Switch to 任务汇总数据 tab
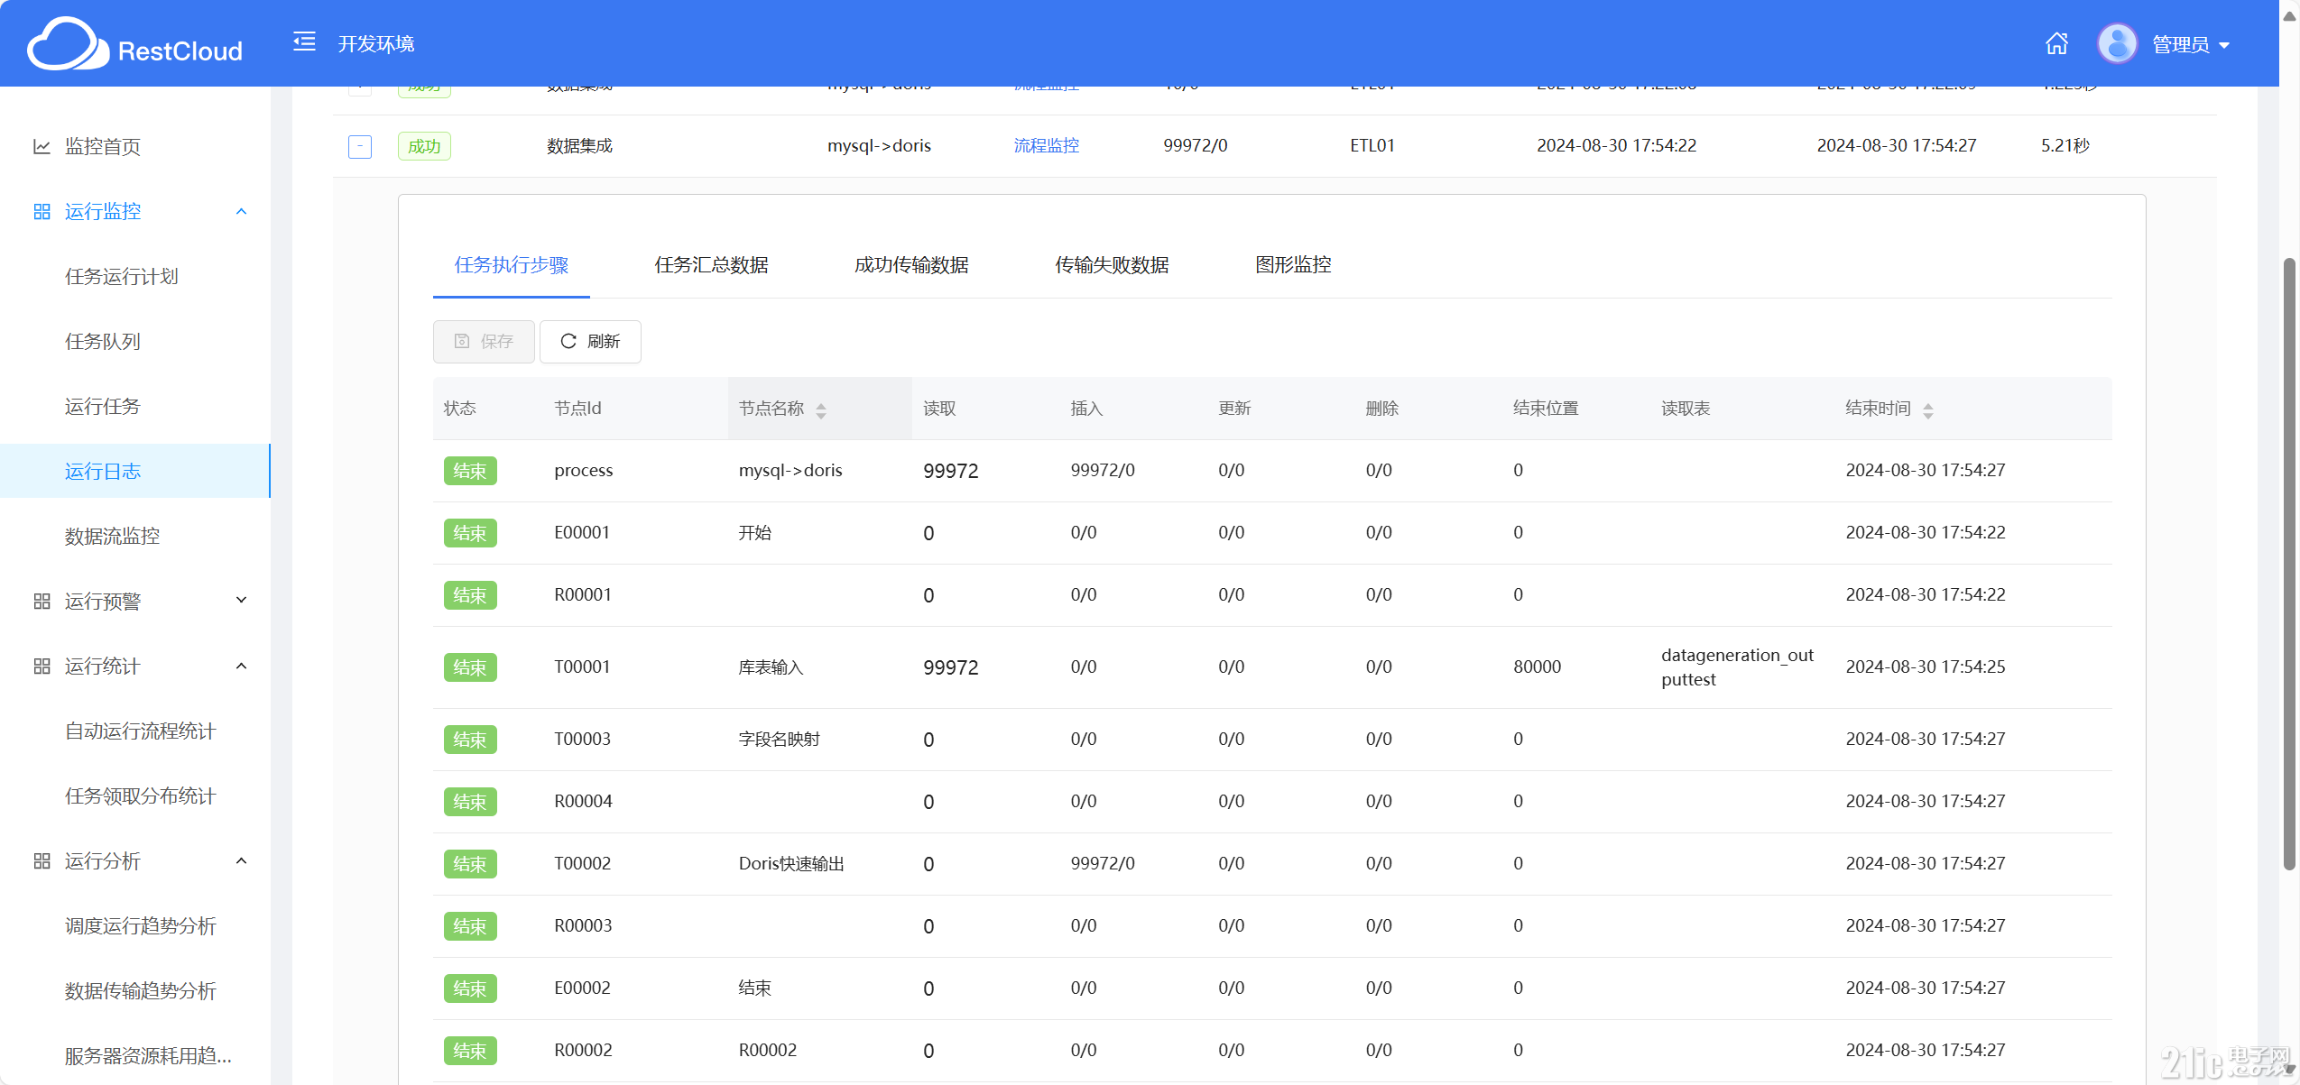 coord(711,264)
